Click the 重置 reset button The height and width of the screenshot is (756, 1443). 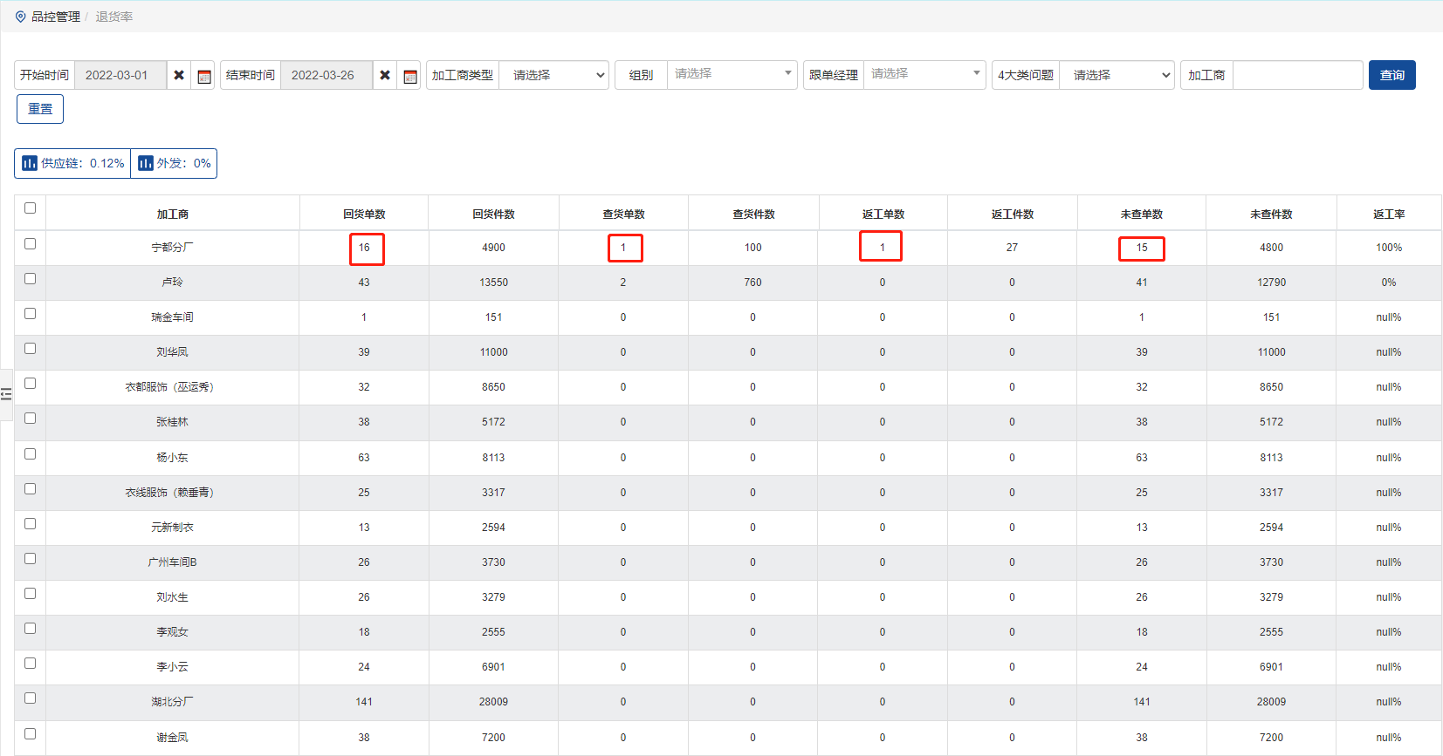click(40, 109)
